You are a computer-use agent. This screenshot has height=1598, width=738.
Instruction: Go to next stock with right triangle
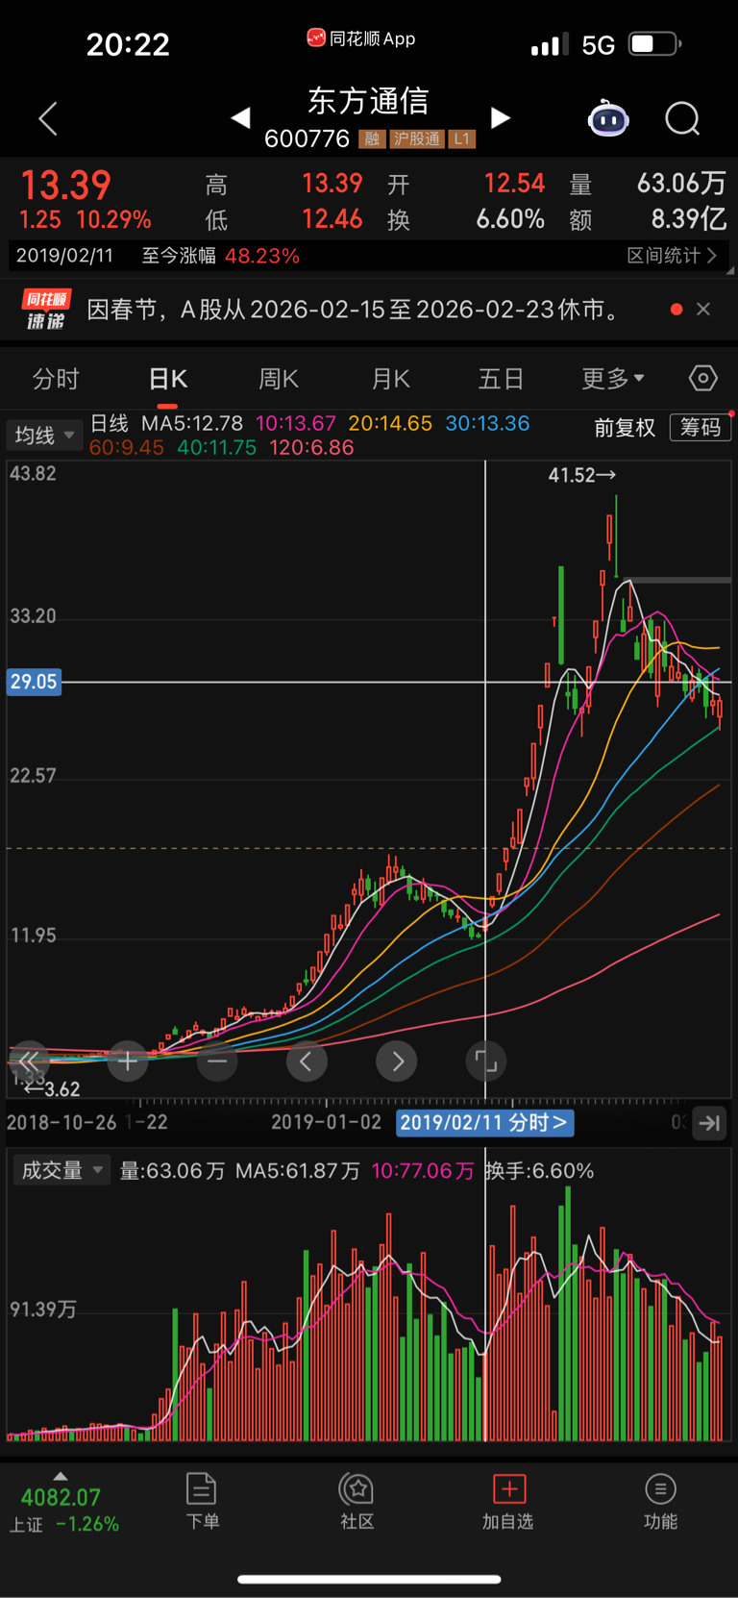click(500, 118)
